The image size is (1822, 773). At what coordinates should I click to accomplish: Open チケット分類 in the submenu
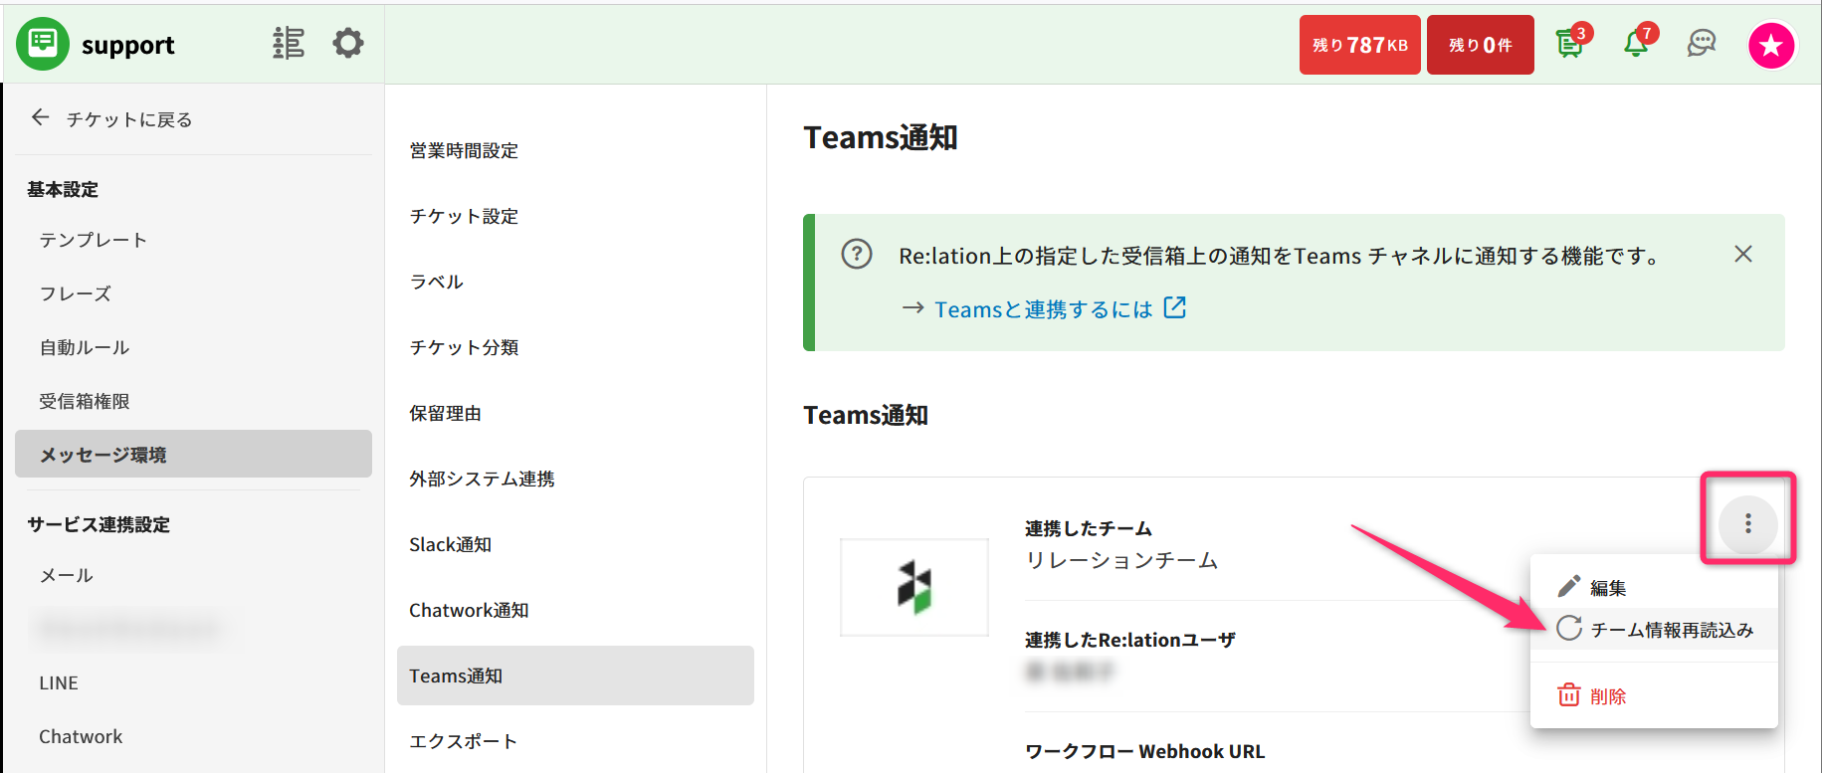(464, 347)
